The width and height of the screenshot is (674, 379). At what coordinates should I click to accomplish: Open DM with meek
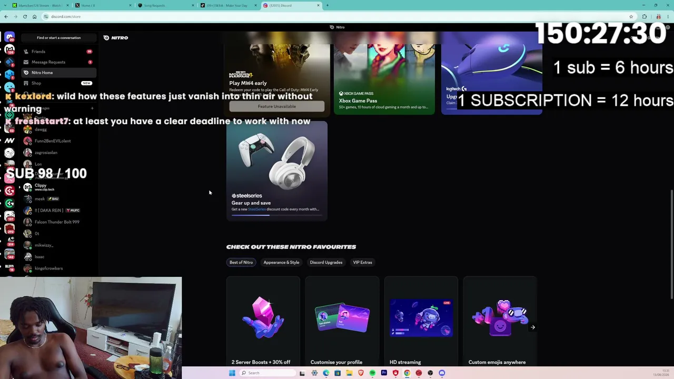click(x=58, y=199)
